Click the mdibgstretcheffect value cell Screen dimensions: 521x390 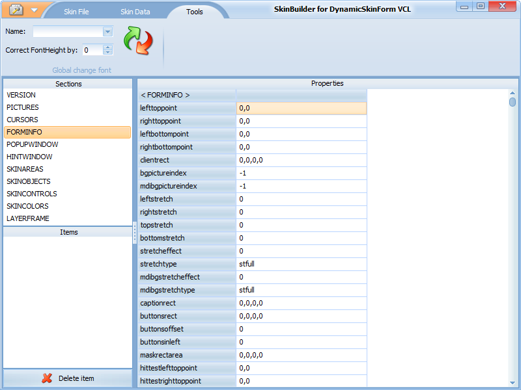[x=302, y=277]
